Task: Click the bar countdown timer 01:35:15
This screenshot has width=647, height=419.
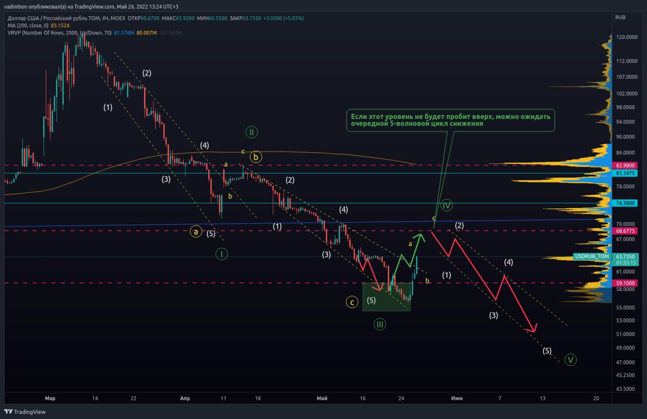Action: pyautogui.click(x=626, y=263)
